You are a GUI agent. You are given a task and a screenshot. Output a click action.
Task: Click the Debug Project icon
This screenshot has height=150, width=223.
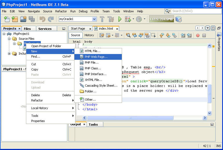128,19
